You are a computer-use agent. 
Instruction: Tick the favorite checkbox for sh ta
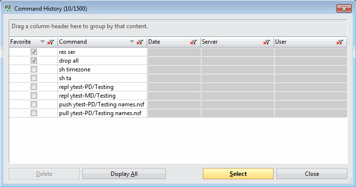(34, 78)
